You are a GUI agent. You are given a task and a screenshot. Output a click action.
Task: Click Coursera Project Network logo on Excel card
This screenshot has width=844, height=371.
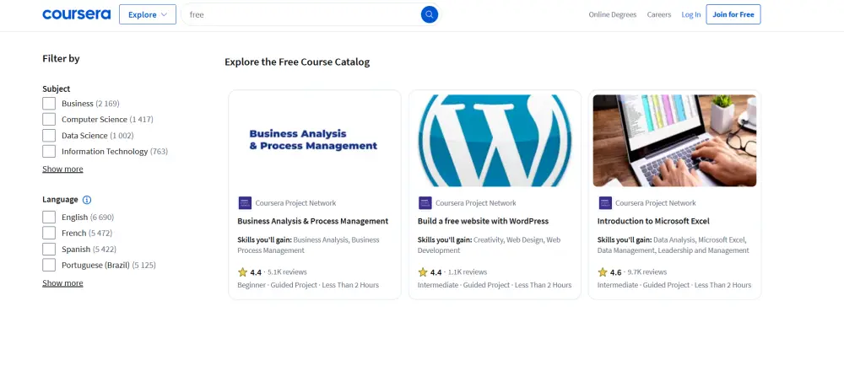click(x=605, y=202)
